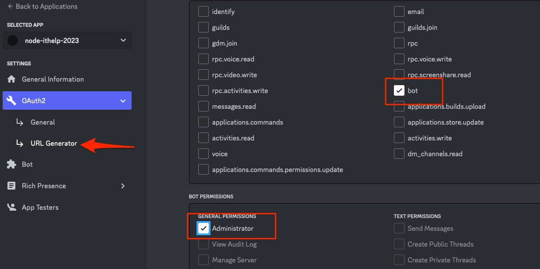The height and width of the screenshot is (269, 540).
Task: Expand the Rich Presence submenu arrow
Action: 123,186
